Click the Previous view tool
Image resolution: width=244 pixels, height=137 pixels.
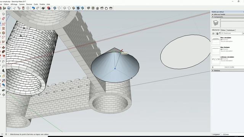point(3,85)
